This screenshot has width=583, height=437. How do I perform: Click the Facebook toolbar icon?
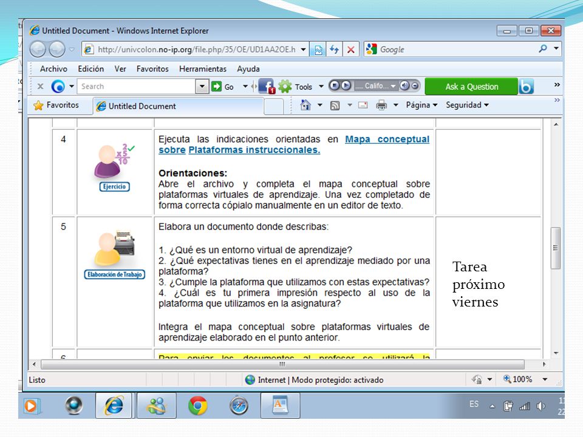(266, 86)
